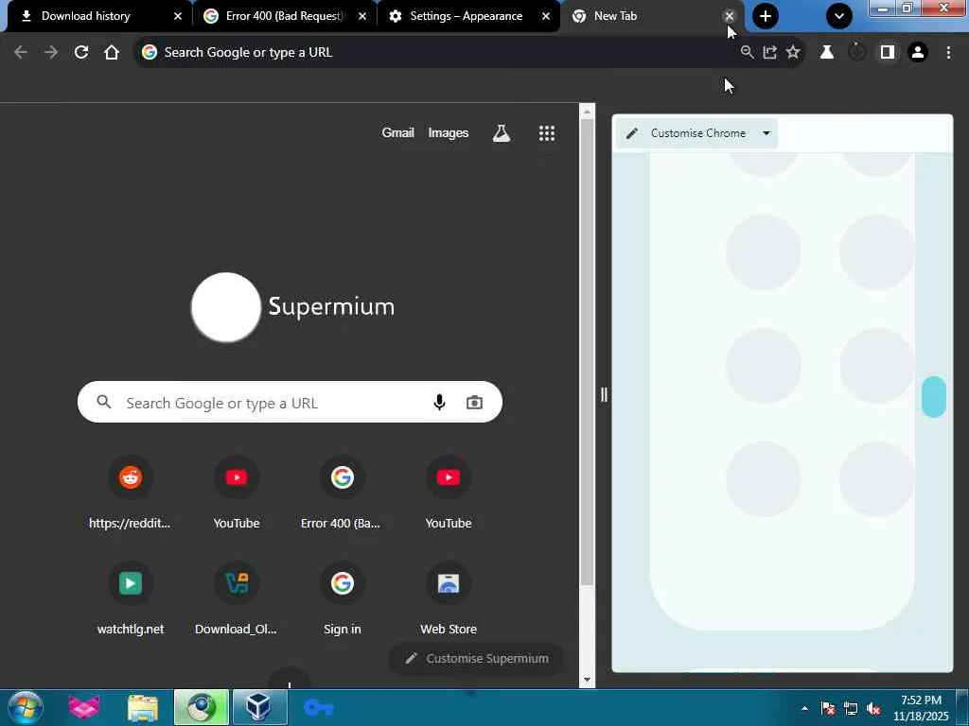Screen dimensions: 969x726
Task: Close the Download history tab
Action: click(178, 16)
